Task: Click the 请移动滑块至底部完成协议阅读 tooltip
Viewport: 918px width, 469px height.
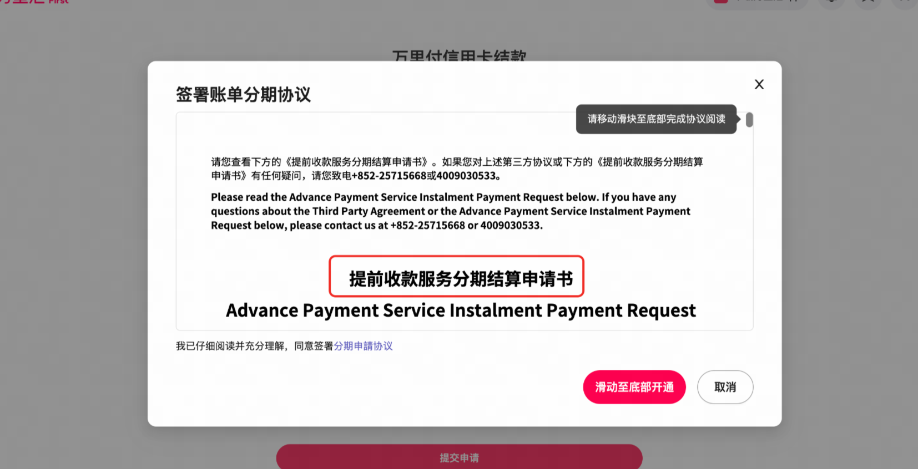Action: click(x=657, y=119)
